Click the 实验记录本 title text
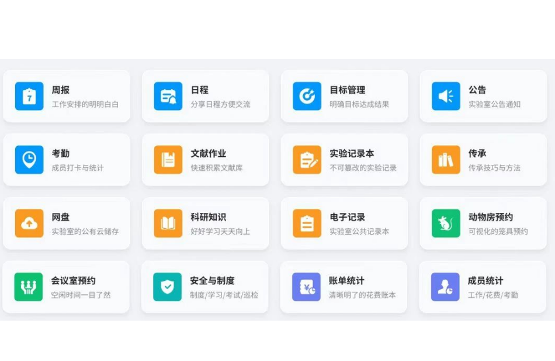 click(x=352, y=153)
